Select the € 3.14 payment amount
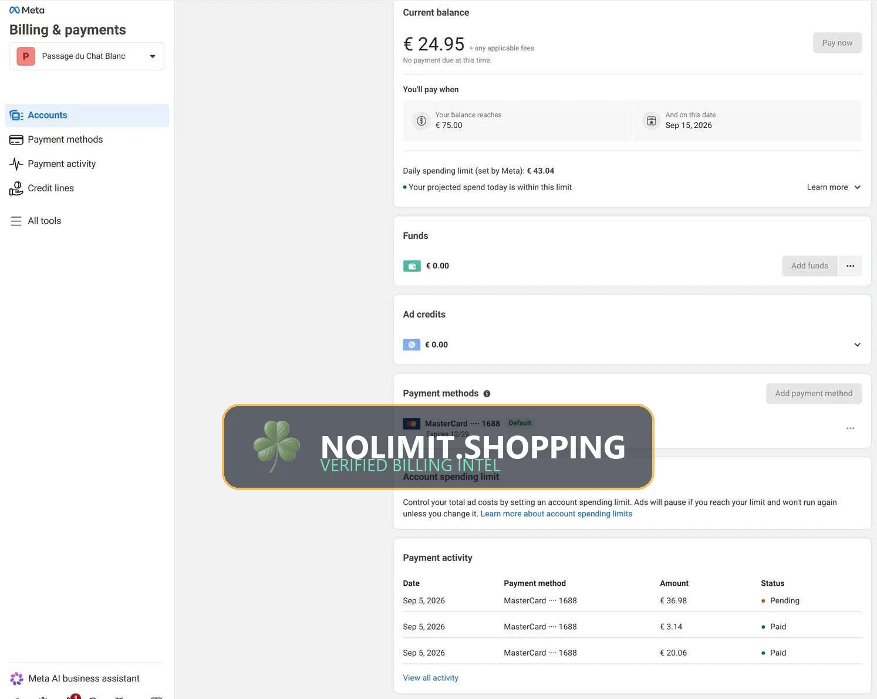877x699 pixels. [x=671, y=627]
